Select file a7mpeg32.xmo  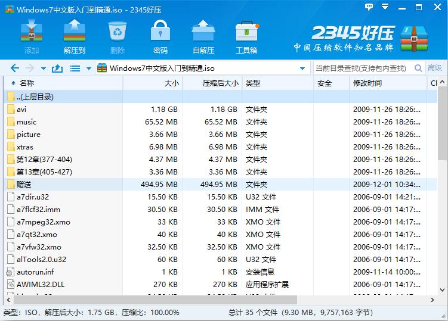[x=221, y=222]
